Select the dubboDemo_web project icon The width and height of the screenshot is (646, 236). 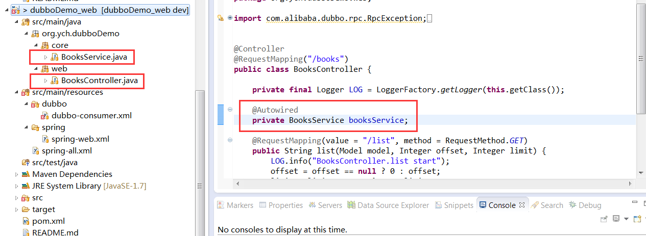pyautogui.click(x=15, y=10)
